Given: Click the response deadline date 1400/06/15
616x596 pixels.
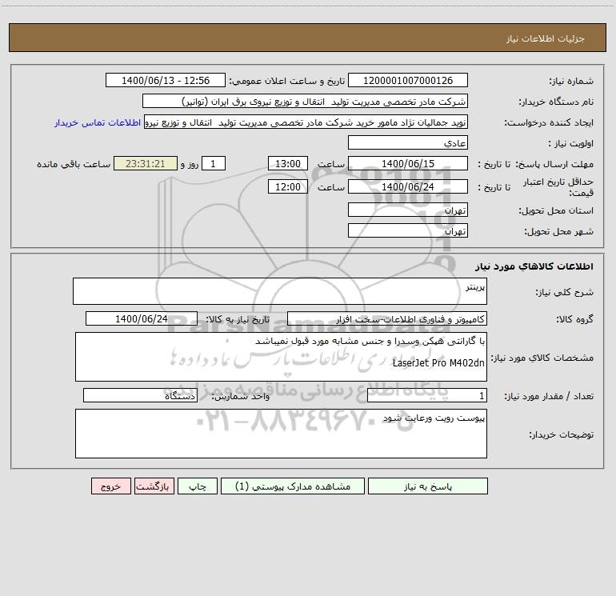Looking at the screenshot, I should [x=408, y=163].
